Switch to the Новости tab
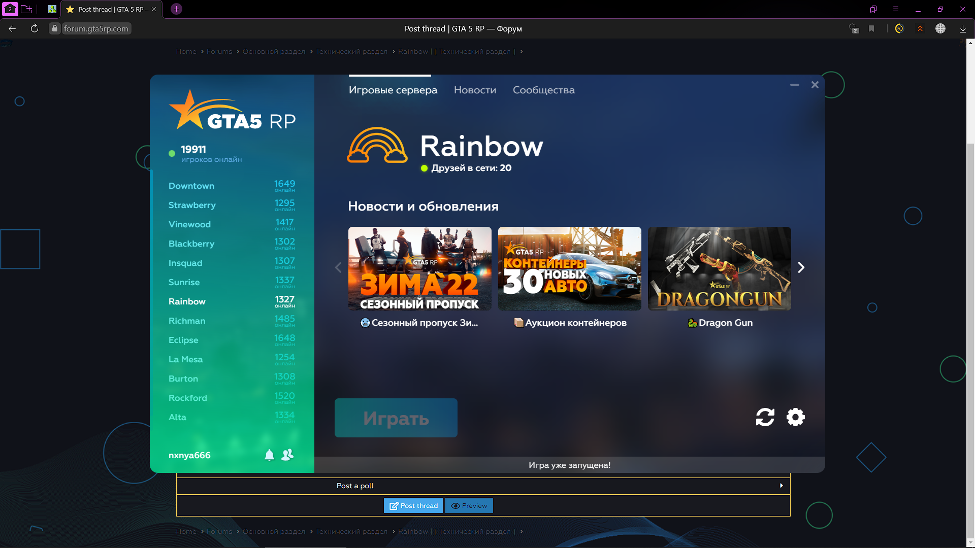The height and width of the screenshot is (548, 975). 475,90
